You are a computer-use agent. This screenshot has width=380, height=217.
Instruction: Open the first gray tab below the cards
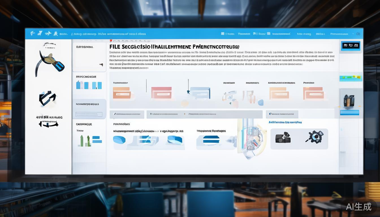tap(127, 114)
